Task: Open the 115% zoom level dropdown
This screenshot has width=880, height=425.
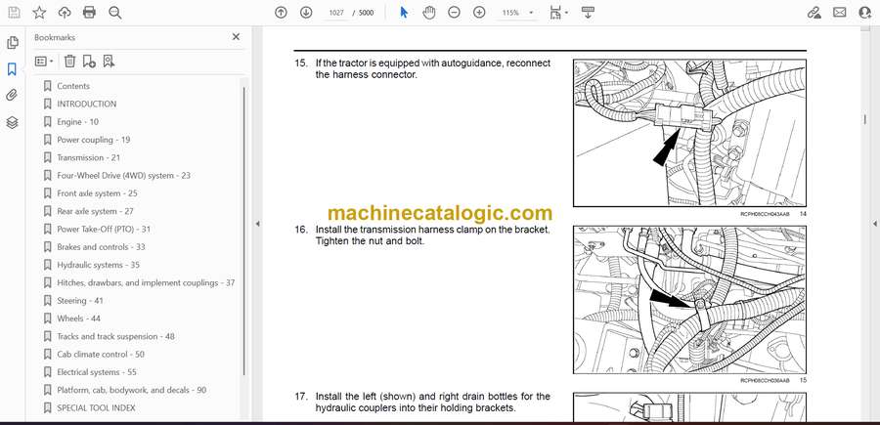Action: pyautogui.click(x=515, y=13)
